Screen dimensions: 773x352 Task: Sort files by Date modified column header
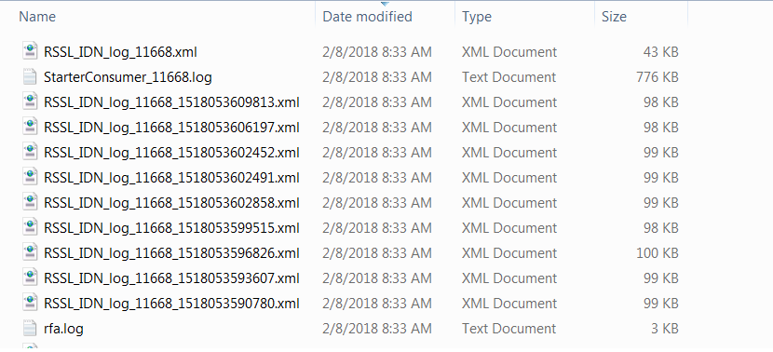pyautogui.click(x=367, y=16)
